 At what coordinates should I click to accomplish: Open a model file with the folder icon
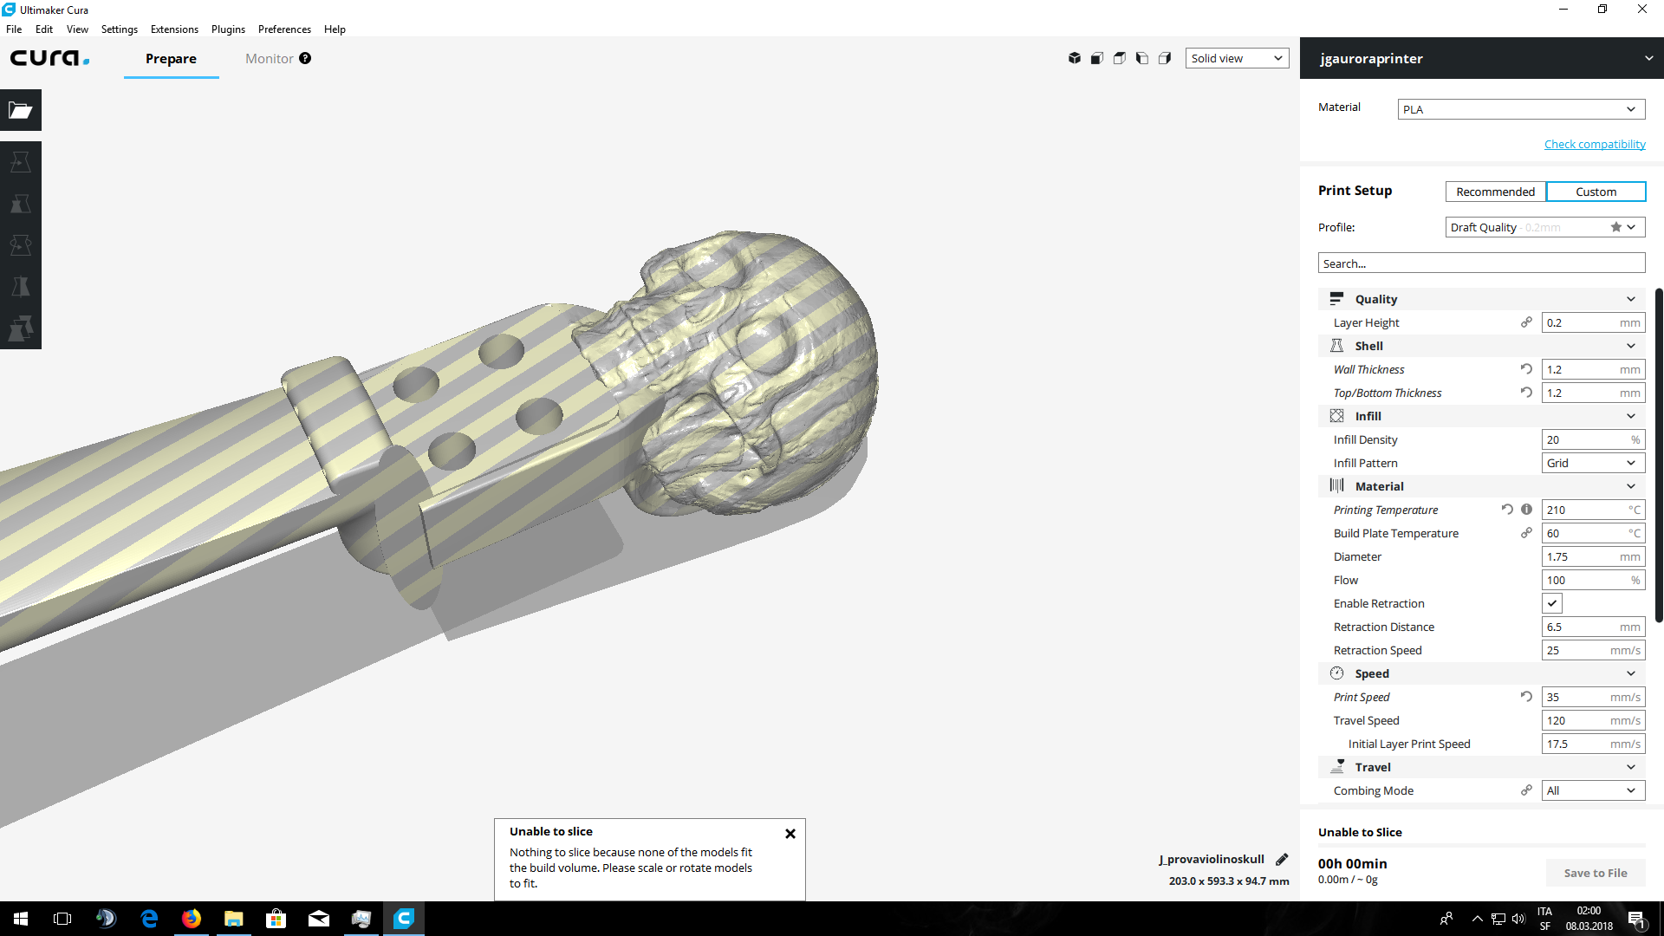[21, 110]
